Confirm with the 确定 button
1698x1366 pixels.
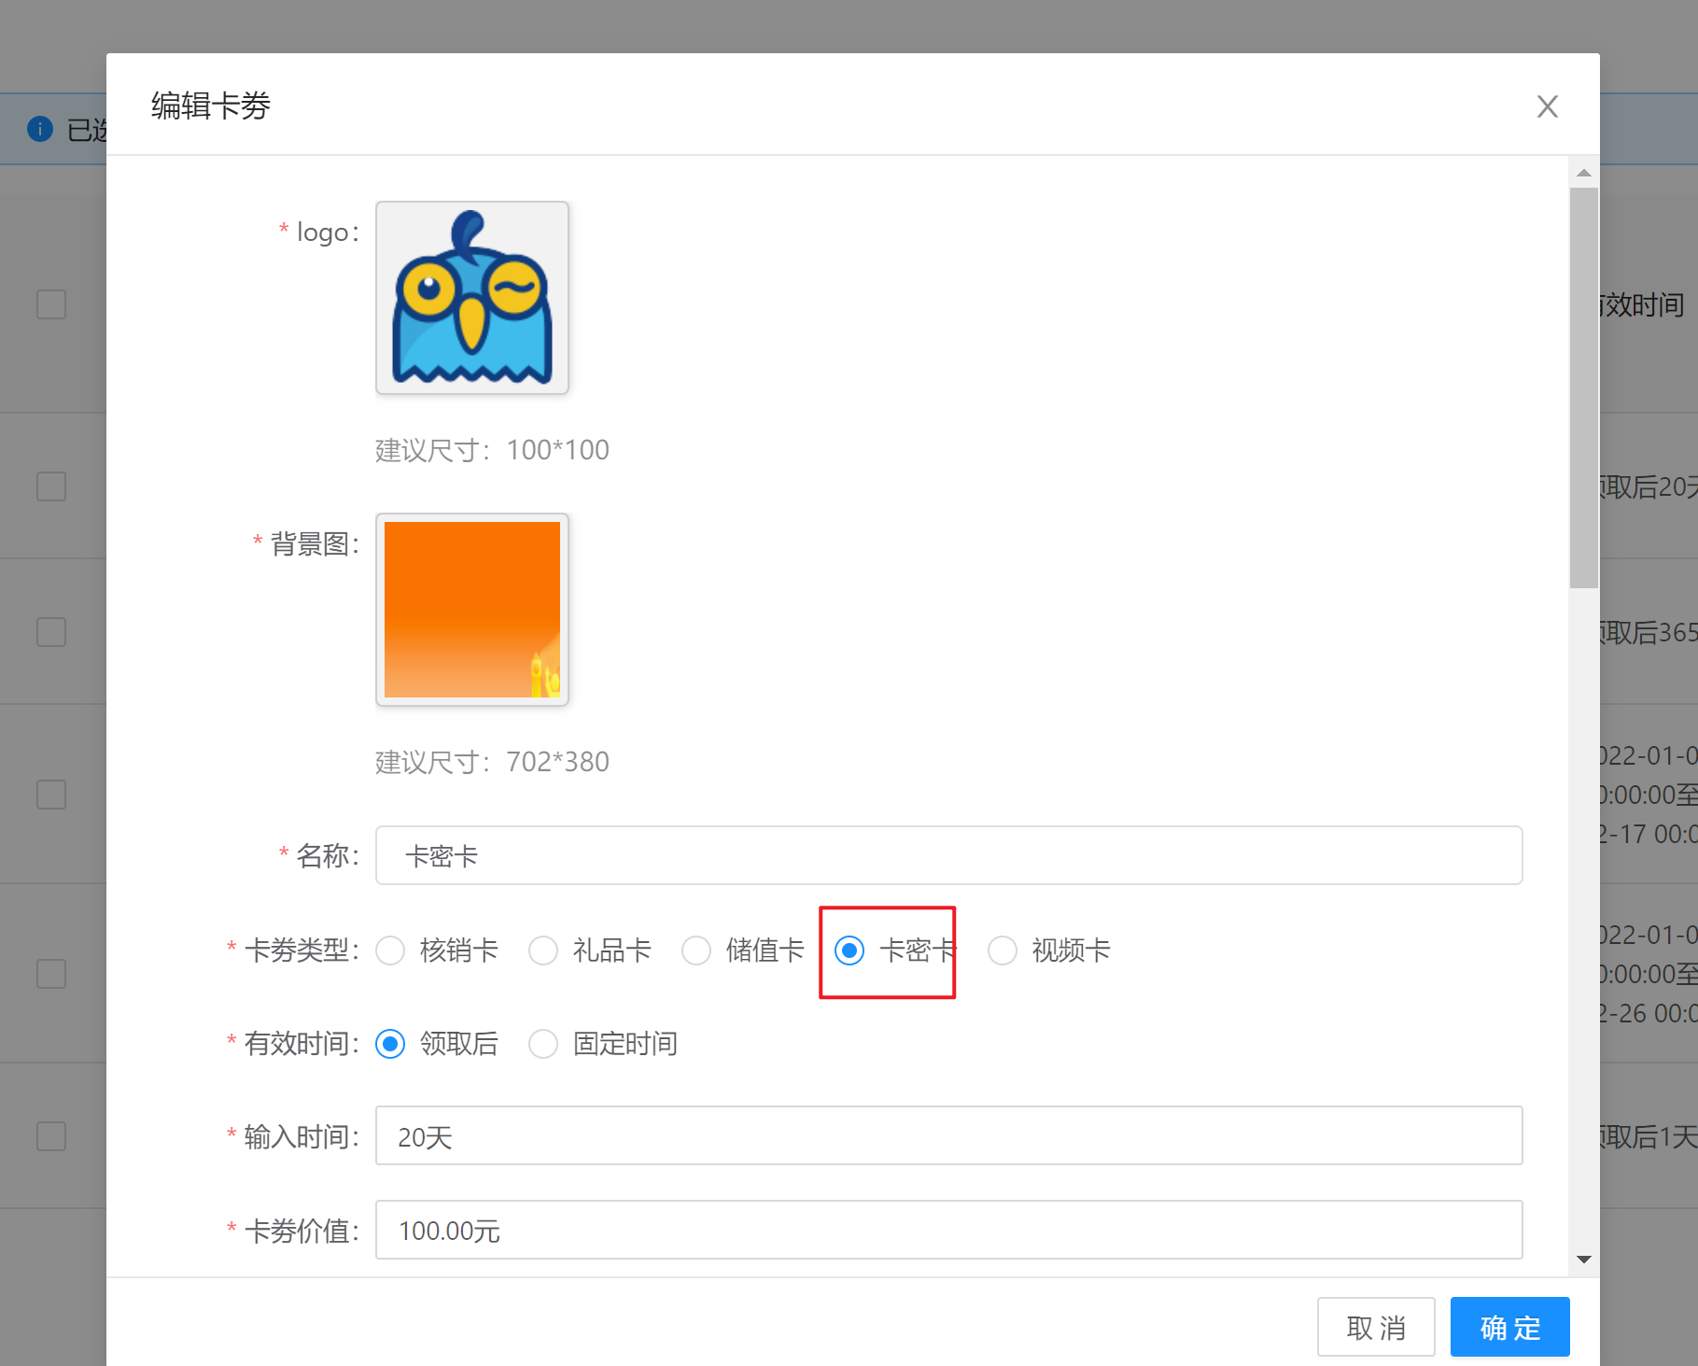[1509, 1327]
